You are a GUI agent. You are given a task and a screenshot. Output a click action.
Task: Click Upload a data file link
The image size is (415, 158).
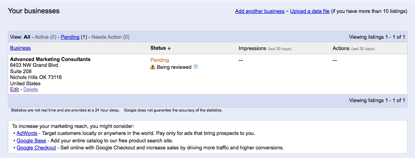310,11
